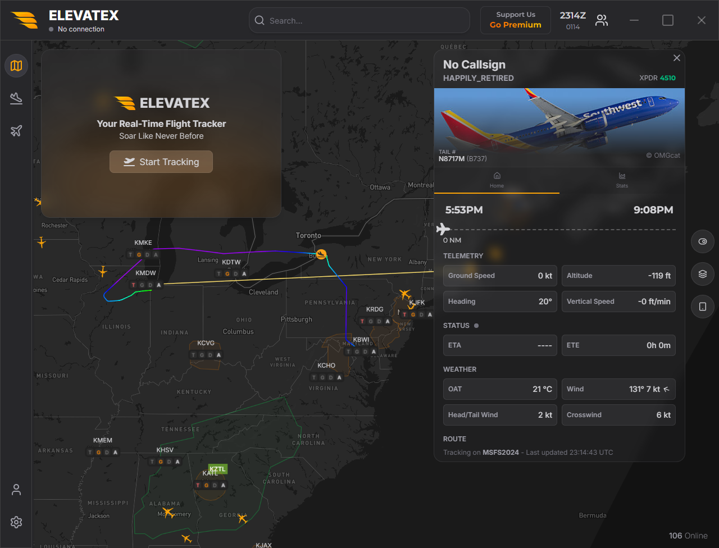Switch to the Stats tab in flight panel

pyautogui.click(x=622, y=180)
